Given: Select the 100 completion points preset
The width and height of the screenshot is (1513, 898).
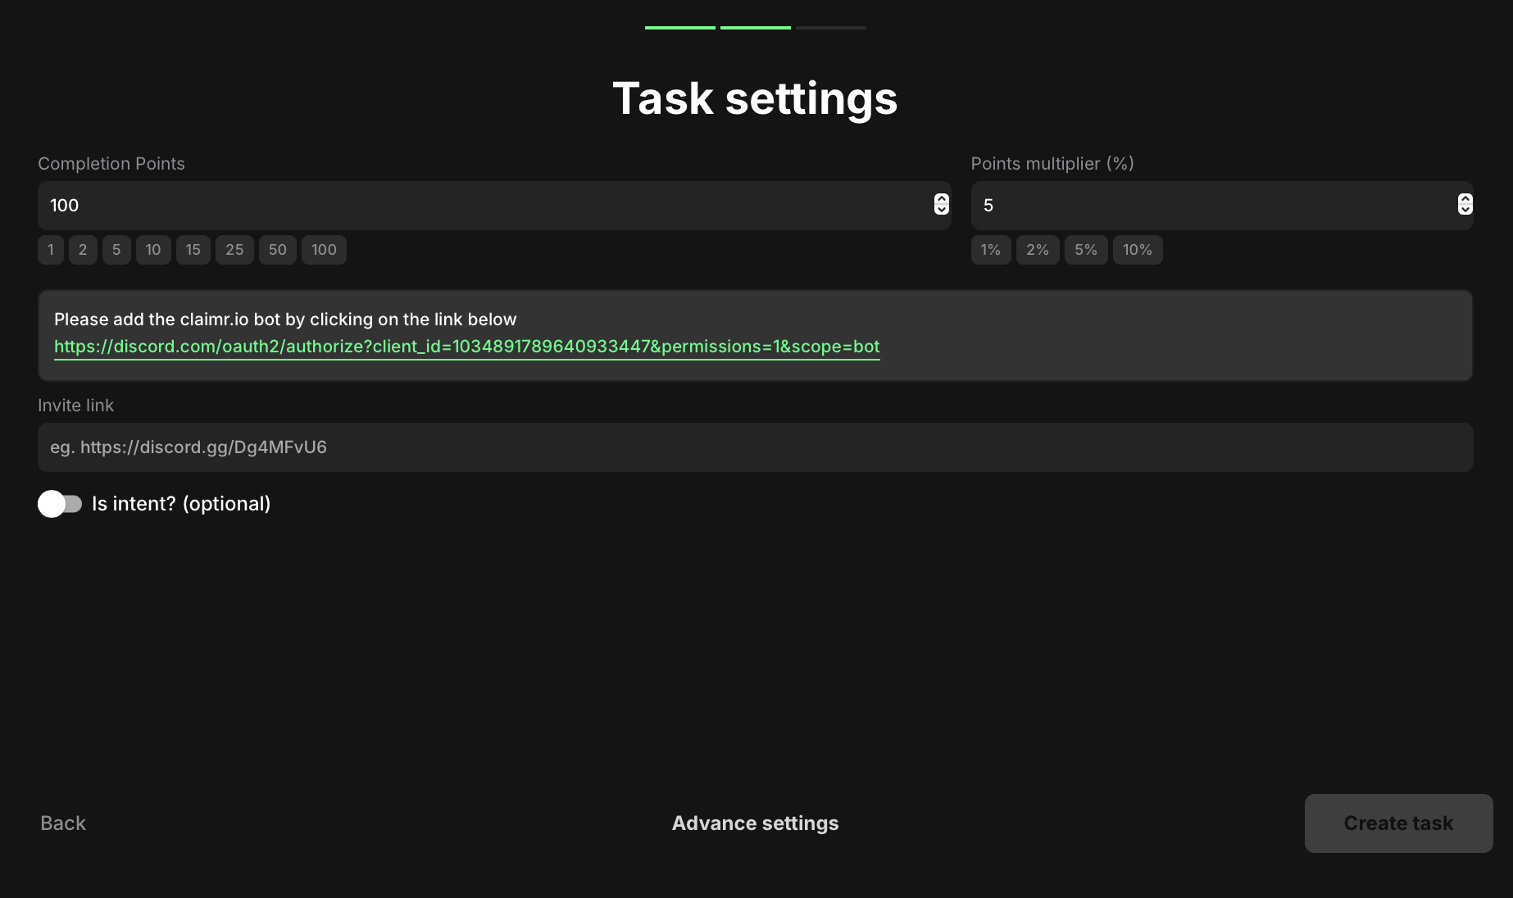Looking at the screenshot, I should (x=324, y=250).
